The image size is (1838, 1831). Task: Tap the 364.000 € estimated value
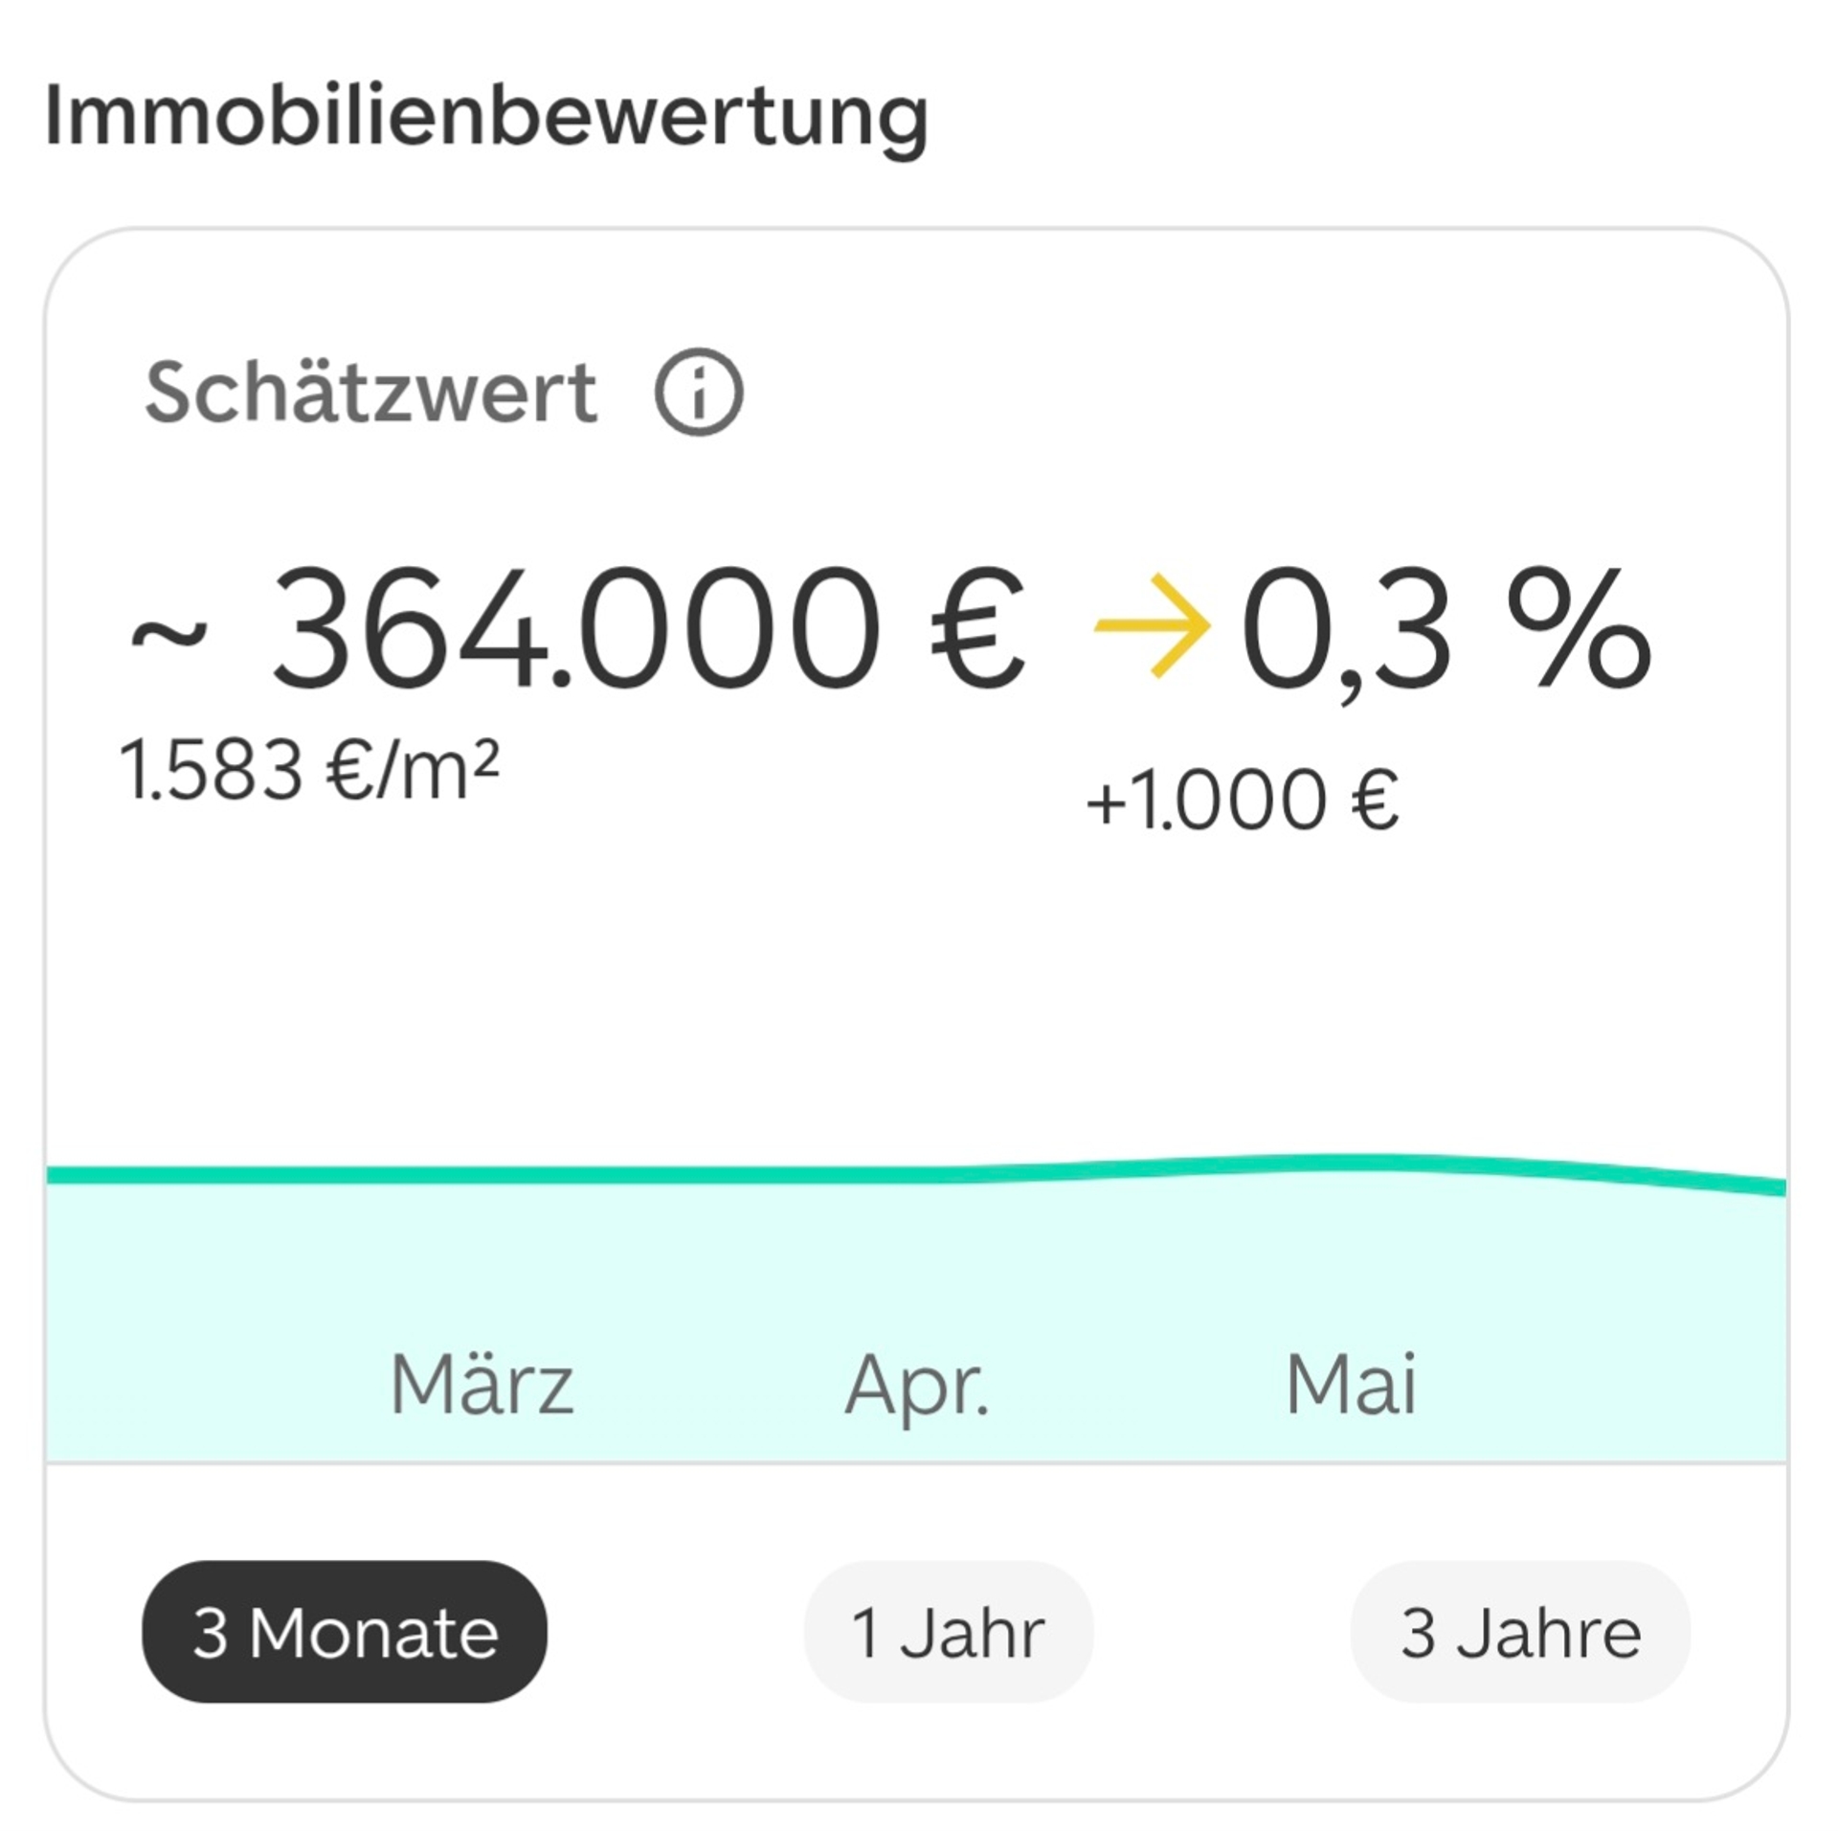coord(649,628)
